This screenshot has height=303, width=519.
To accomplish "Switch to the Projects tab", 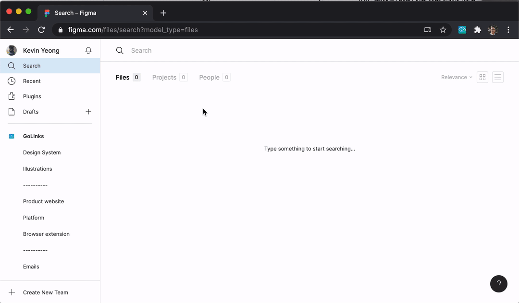I will click(164, 77).
